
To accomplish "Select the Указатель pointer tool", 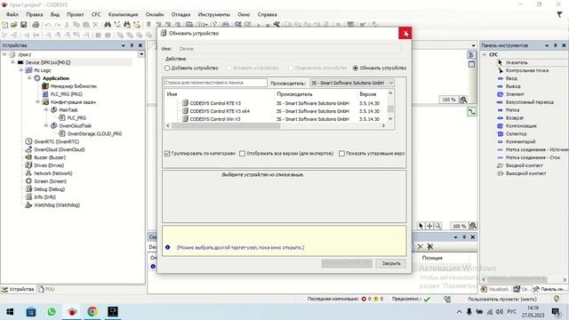I will [x=517, y=62].
